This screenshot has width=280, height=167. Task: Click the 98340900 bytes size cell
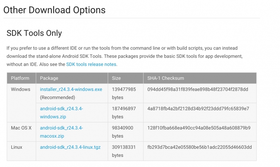(122, 132)
